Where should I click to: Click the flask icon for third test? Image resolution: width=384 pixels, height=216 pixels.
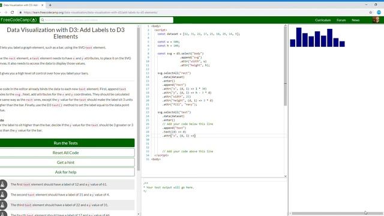coord(2,205)
